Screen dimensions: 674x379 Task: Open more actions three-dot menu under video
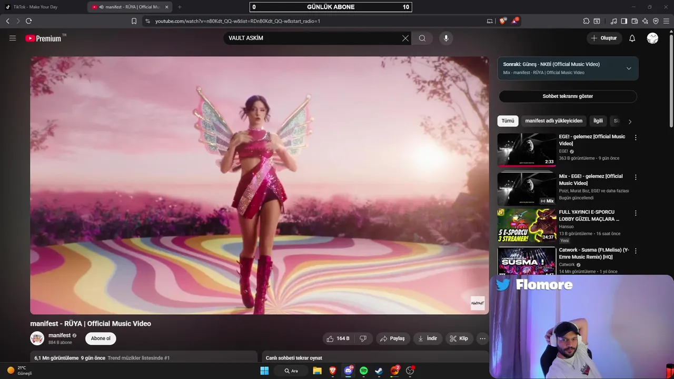[x=482, y=338]
